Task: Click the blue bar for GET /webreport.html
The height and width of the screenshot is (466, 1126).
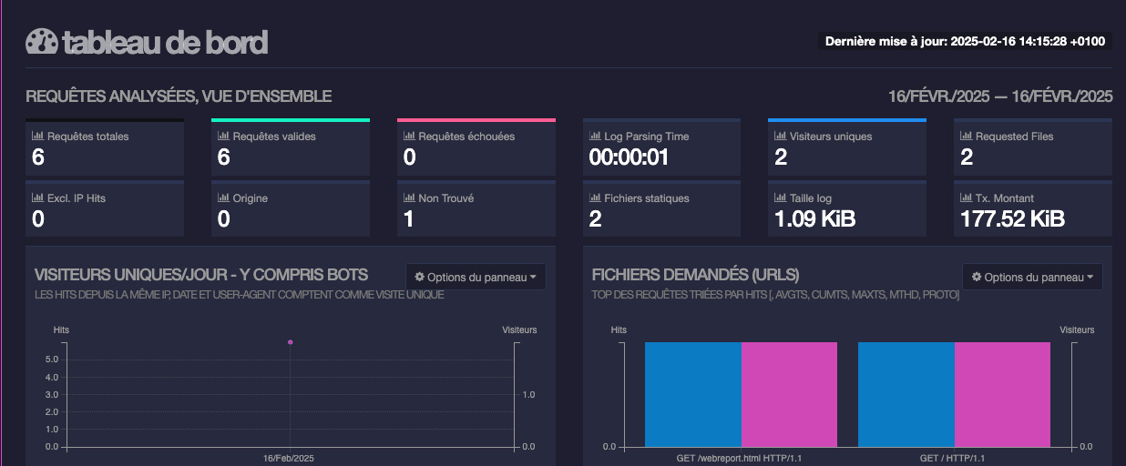Action: [x=692, y=394]
